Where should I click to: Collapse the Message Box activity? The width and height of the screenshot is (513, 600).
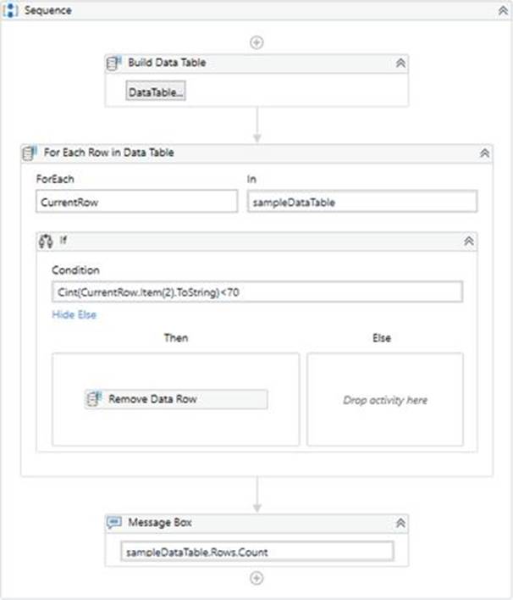pos(400,522)
